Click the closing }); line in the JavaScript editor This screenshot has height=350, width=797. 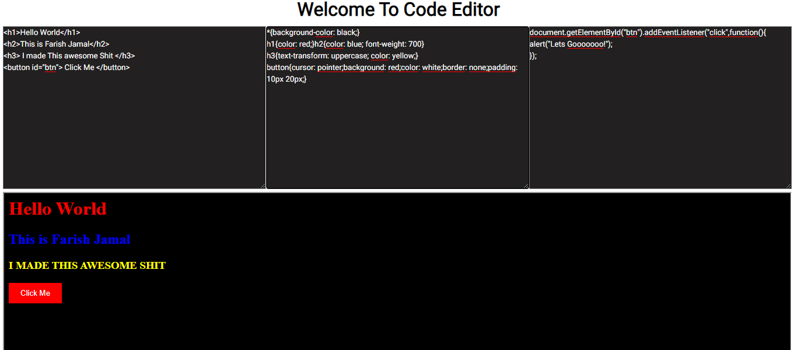coord(534,55)
